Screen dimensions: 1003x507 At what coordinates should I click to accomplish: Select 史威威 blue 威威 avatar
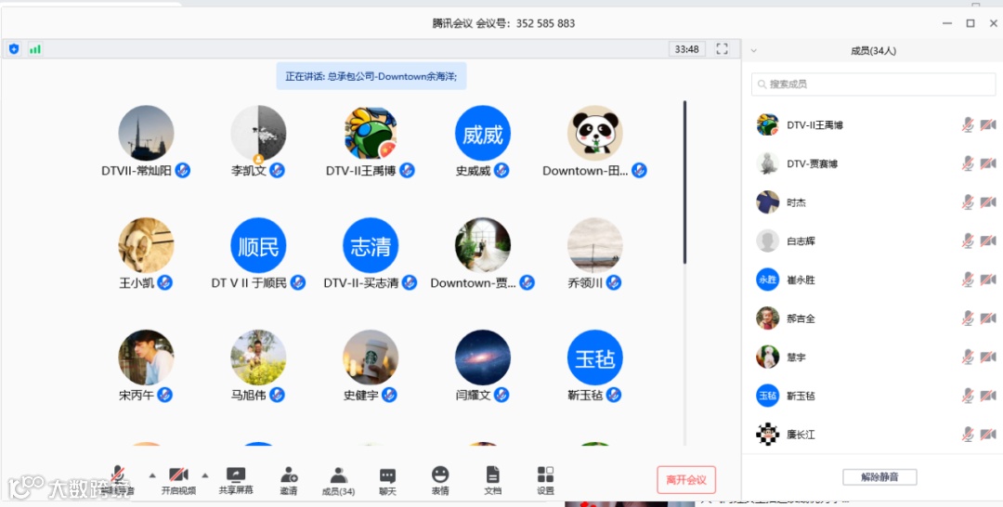pyautogui.click(x=483, y=133)
